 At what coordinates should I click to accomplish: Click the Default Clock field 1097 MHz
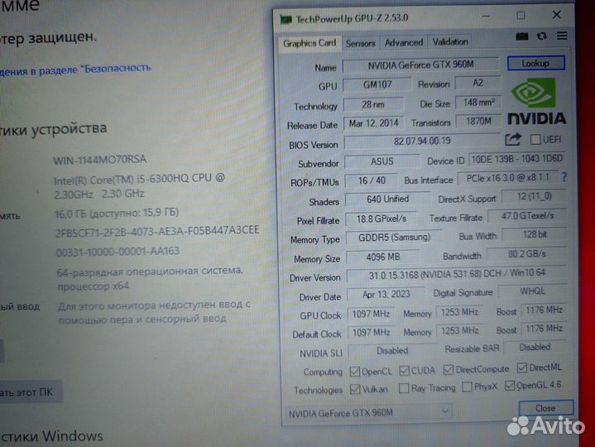click(371, 333)
